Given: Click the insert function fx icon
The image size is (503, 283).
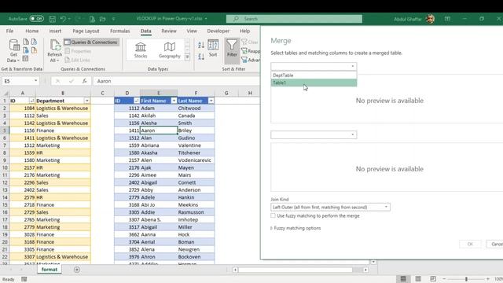Looking at the screenshot, I should pos(84,81).
